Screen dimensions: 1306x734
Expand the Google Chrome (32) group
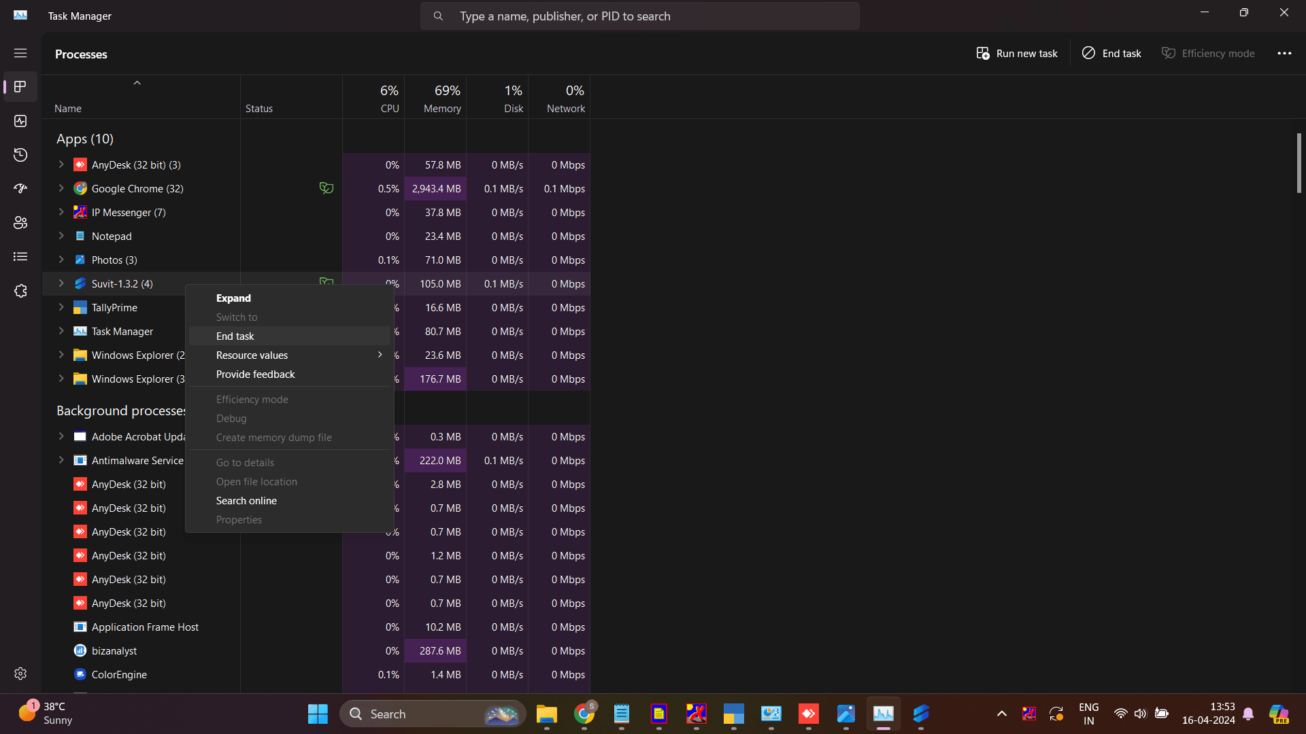61,188
